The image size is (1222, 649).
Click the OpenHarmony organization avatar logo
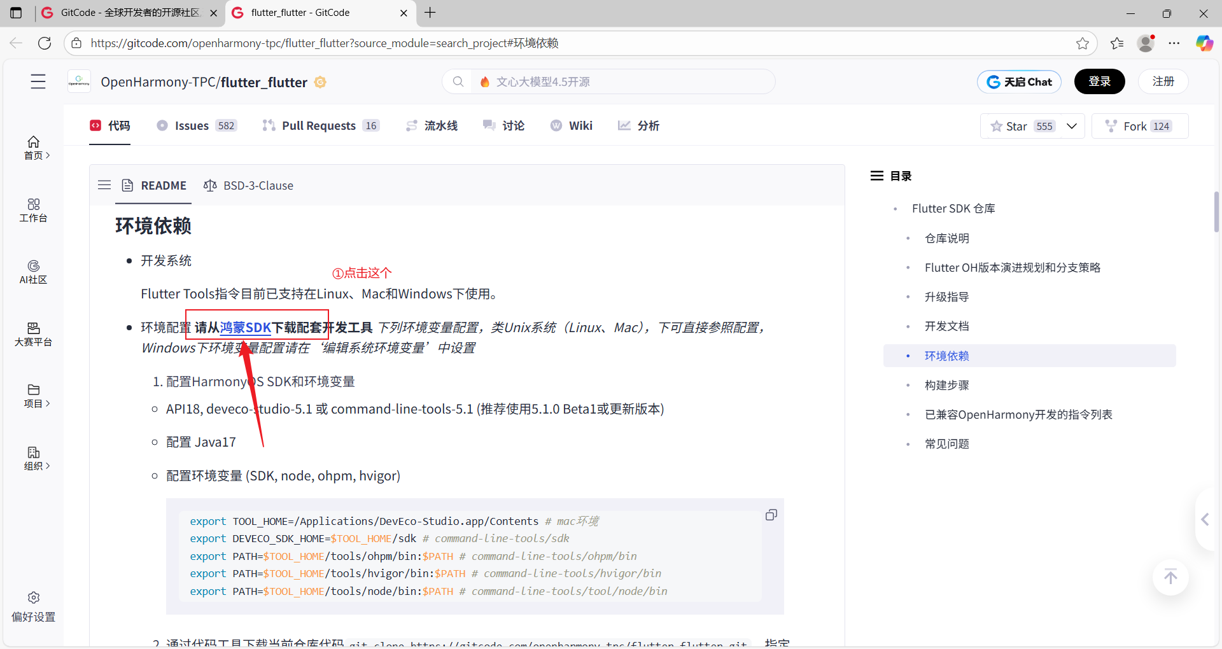point(79,81)
